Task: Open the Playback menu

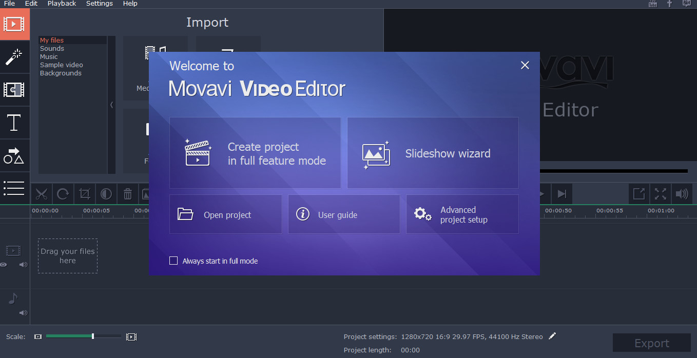Action: [62, 4]
